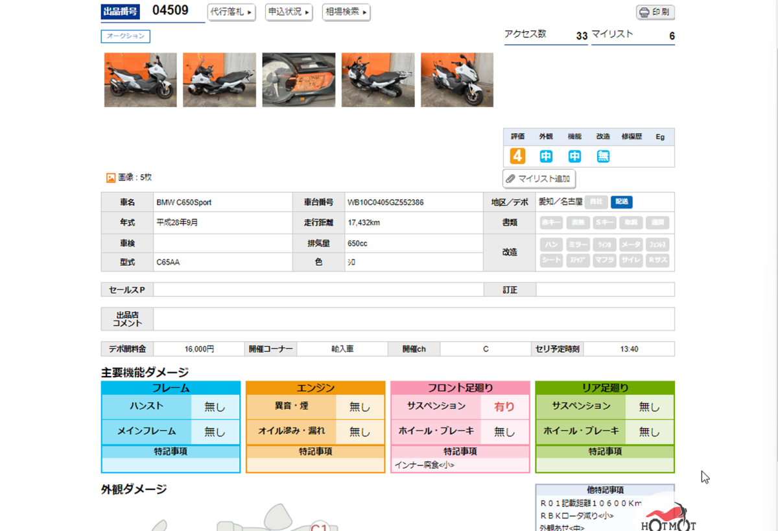Click the 他特記事項 panel header
Image resolution: width=778 pixels, height=531 pixels.
point(605,490)
